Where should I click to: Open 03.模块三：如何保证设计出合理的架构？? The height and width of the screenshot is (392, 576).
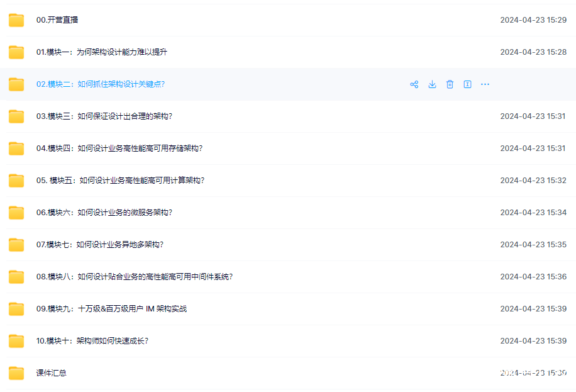104,116
